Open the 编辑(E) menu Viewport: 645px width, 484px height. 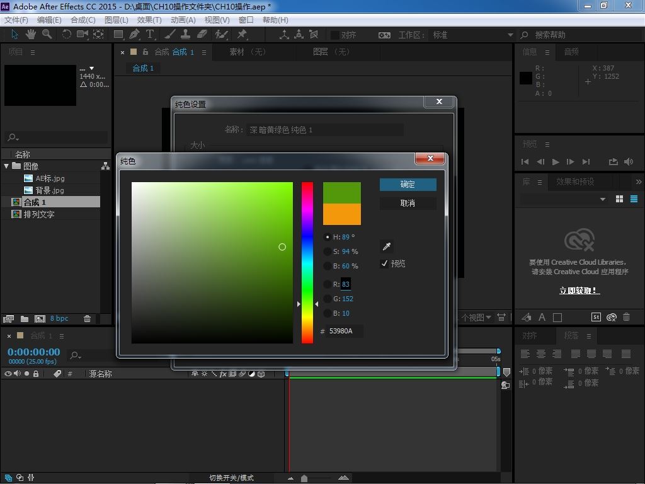(x=49, y=20)
